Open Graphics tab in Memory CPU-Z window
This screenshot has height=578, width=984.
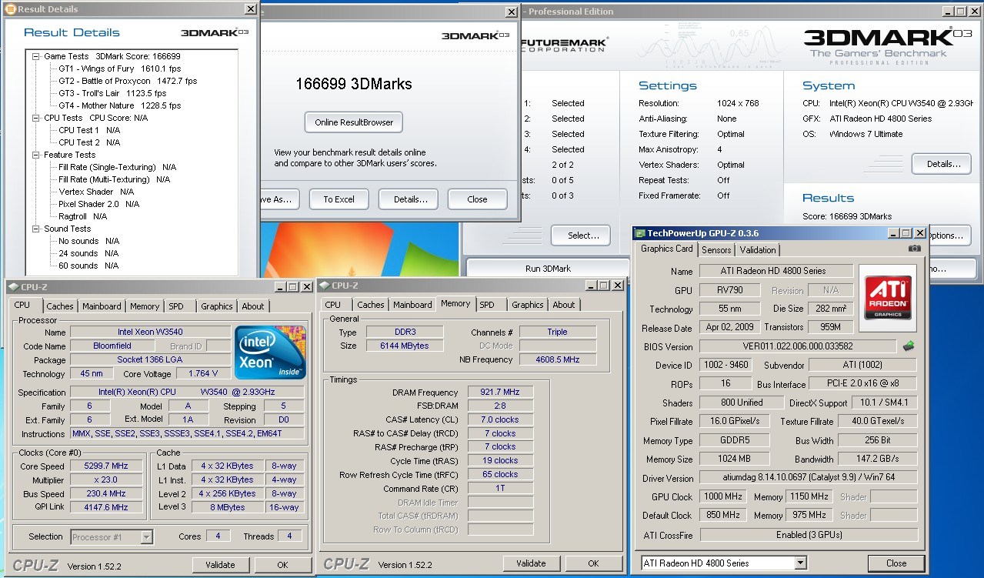coord(528,305)
